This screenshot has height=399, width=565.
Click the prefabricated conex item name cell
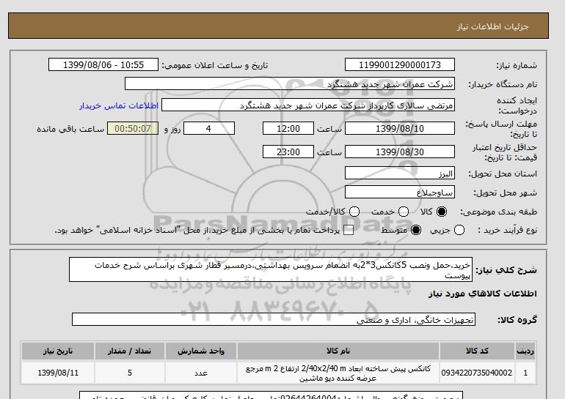(x=338, y=373)
